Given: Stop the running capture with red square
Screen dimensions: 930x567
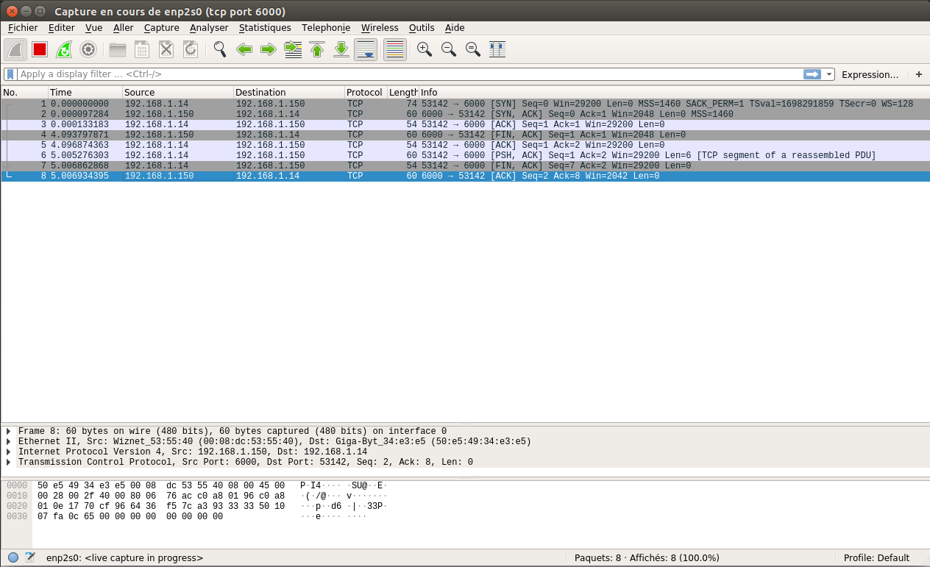Looking at the screenshot, I should [40, 49].
